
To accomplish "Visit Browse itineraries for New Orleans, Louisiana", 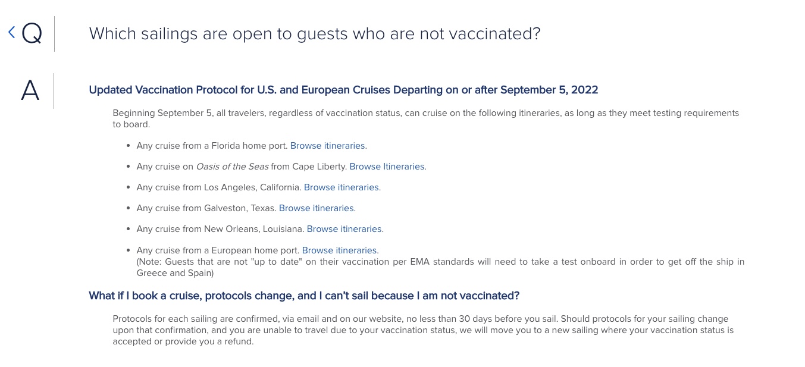I will coord(345,229).
